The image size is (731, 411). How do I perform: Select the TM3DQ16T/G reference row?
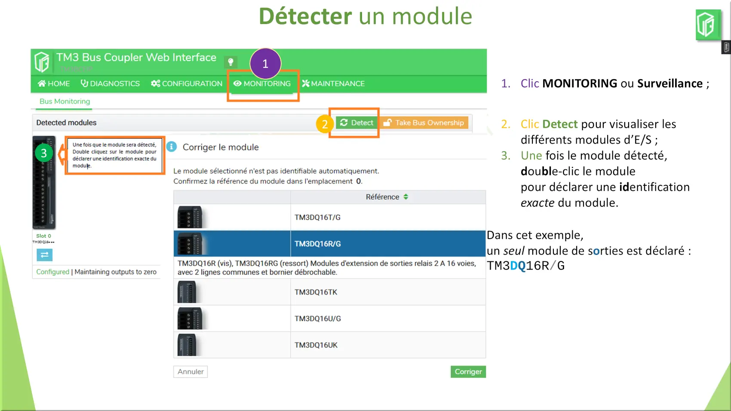tap(330, 217)
